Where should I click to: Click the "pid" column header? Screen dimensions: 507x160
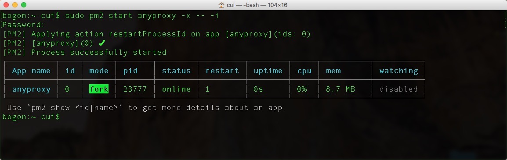[130, 71]
